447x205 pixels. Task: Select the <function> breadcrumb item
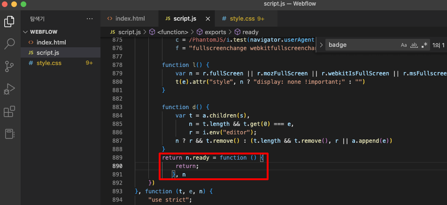[x=169, y=32]
